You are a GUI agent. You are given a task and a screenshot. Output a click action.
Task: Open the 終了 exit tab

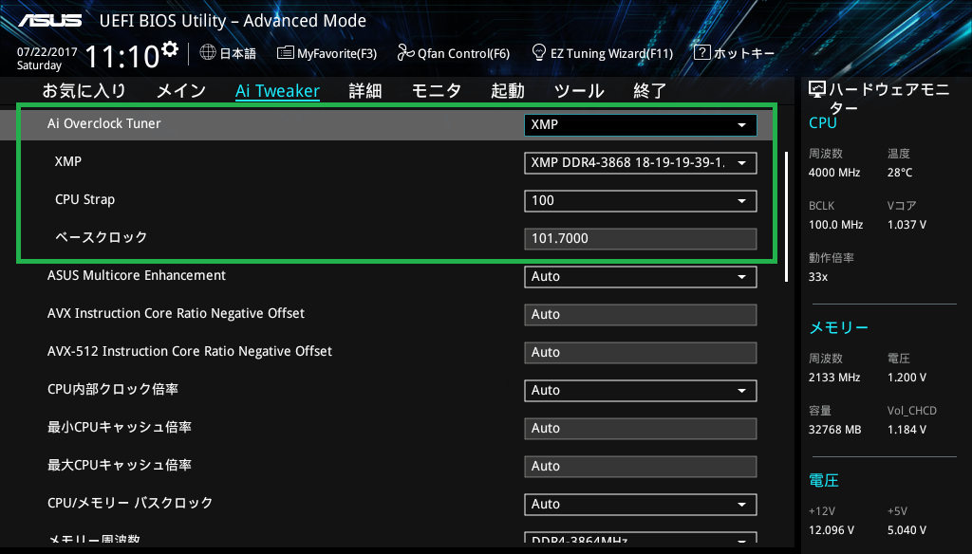[649, 91]
